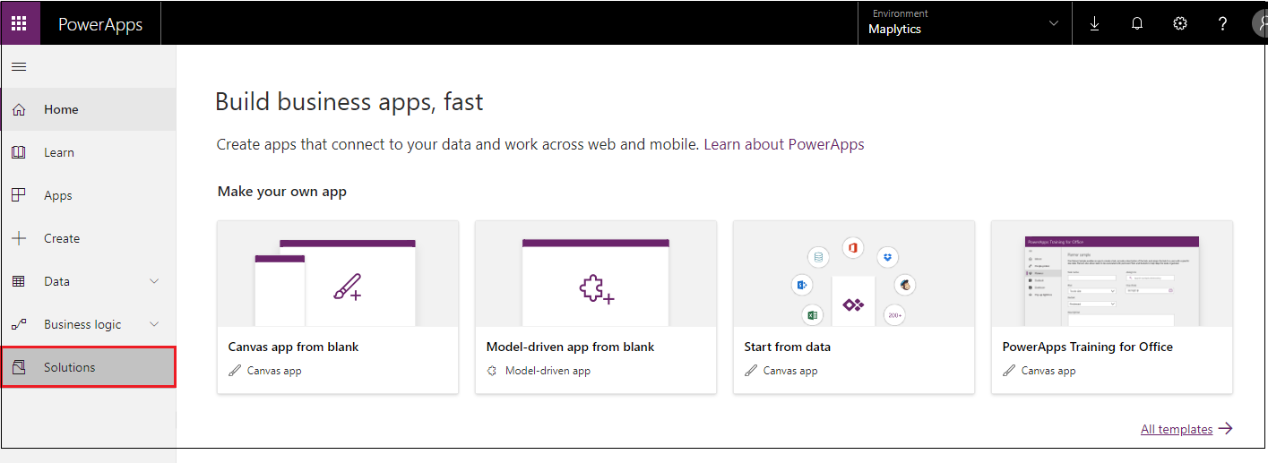Viewport: 1268px width, 463px height.
Task: Click the Dropbox icon in data sources
Action: [887, 258]
